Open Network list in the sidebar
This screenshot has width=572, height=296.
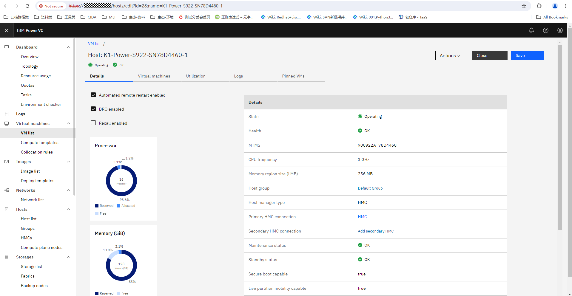32,200
